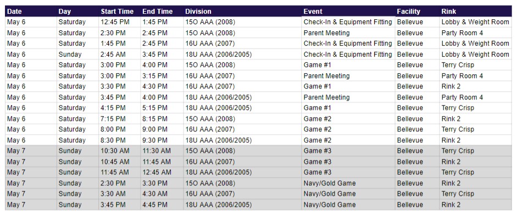Select Game #1 for 16U AAA (2007)

click(x=348, y=86)
